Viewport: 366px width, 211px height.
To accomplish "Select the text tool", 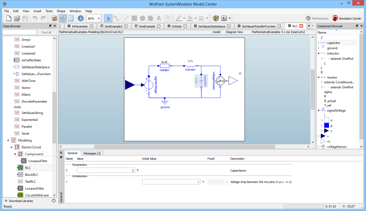I will [159, 18].
